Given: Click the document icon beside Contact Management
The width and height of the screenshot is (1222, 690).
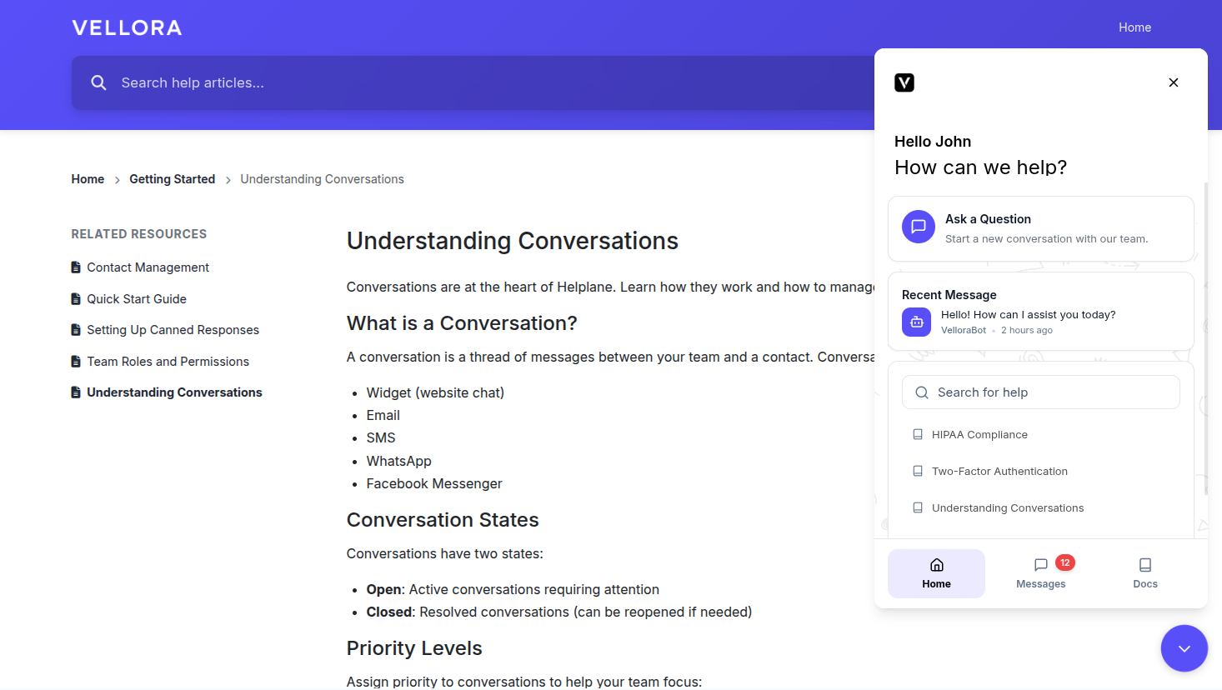Looking at the screenshot, I should (x=75, y=267).
